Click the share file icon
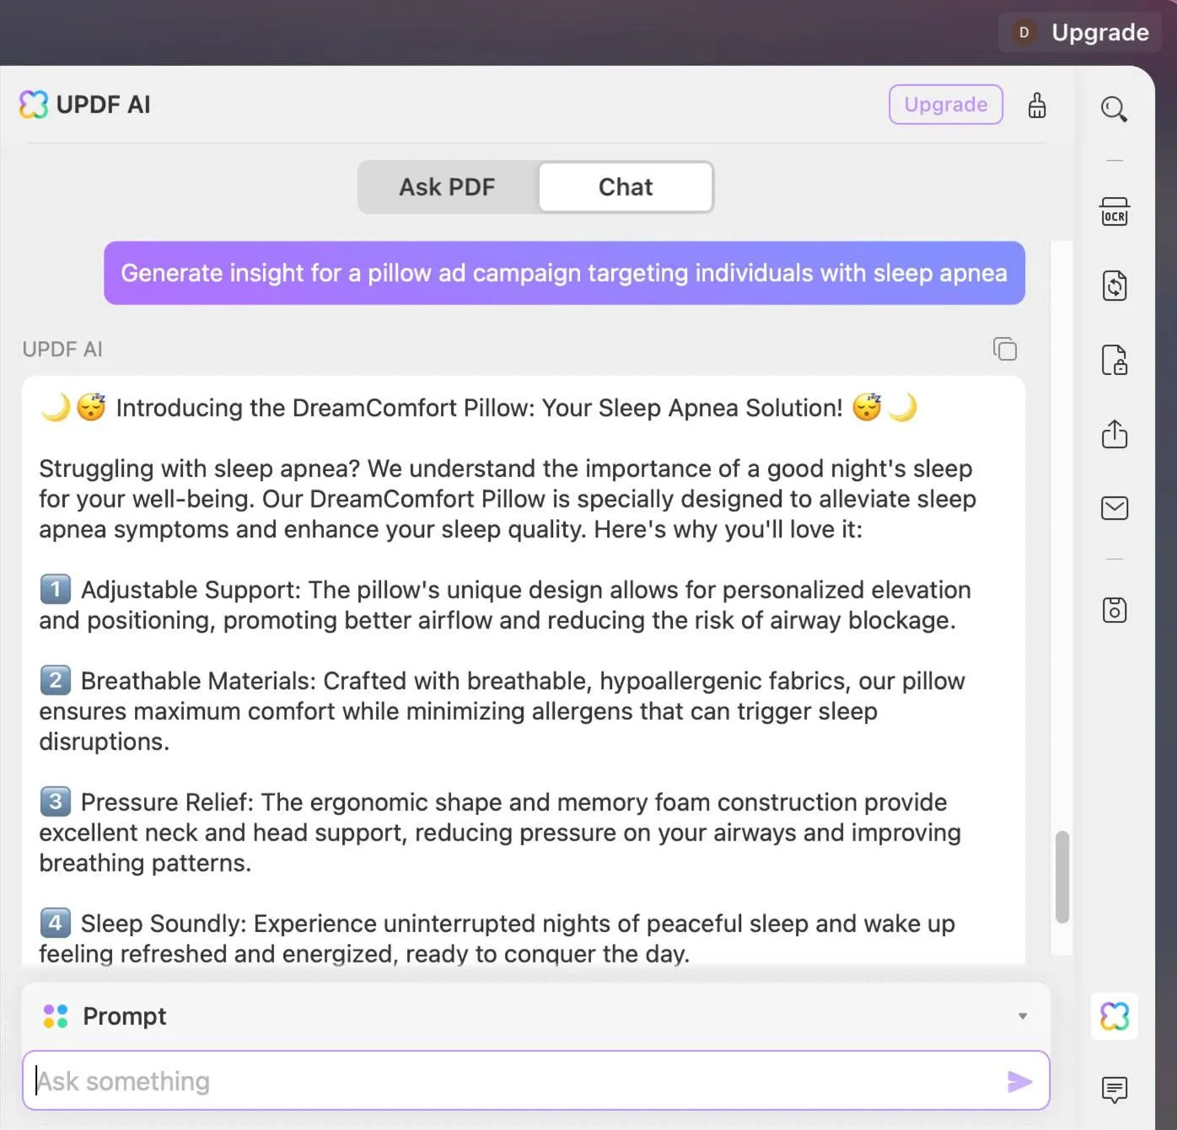Image resolution: width=1177 pixels, height=1130 pixels. [1114, 434]
